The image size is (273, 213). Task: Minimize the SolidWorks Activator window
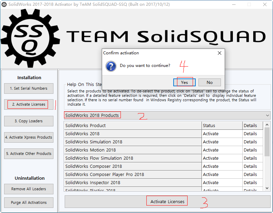tap(234, 4)
